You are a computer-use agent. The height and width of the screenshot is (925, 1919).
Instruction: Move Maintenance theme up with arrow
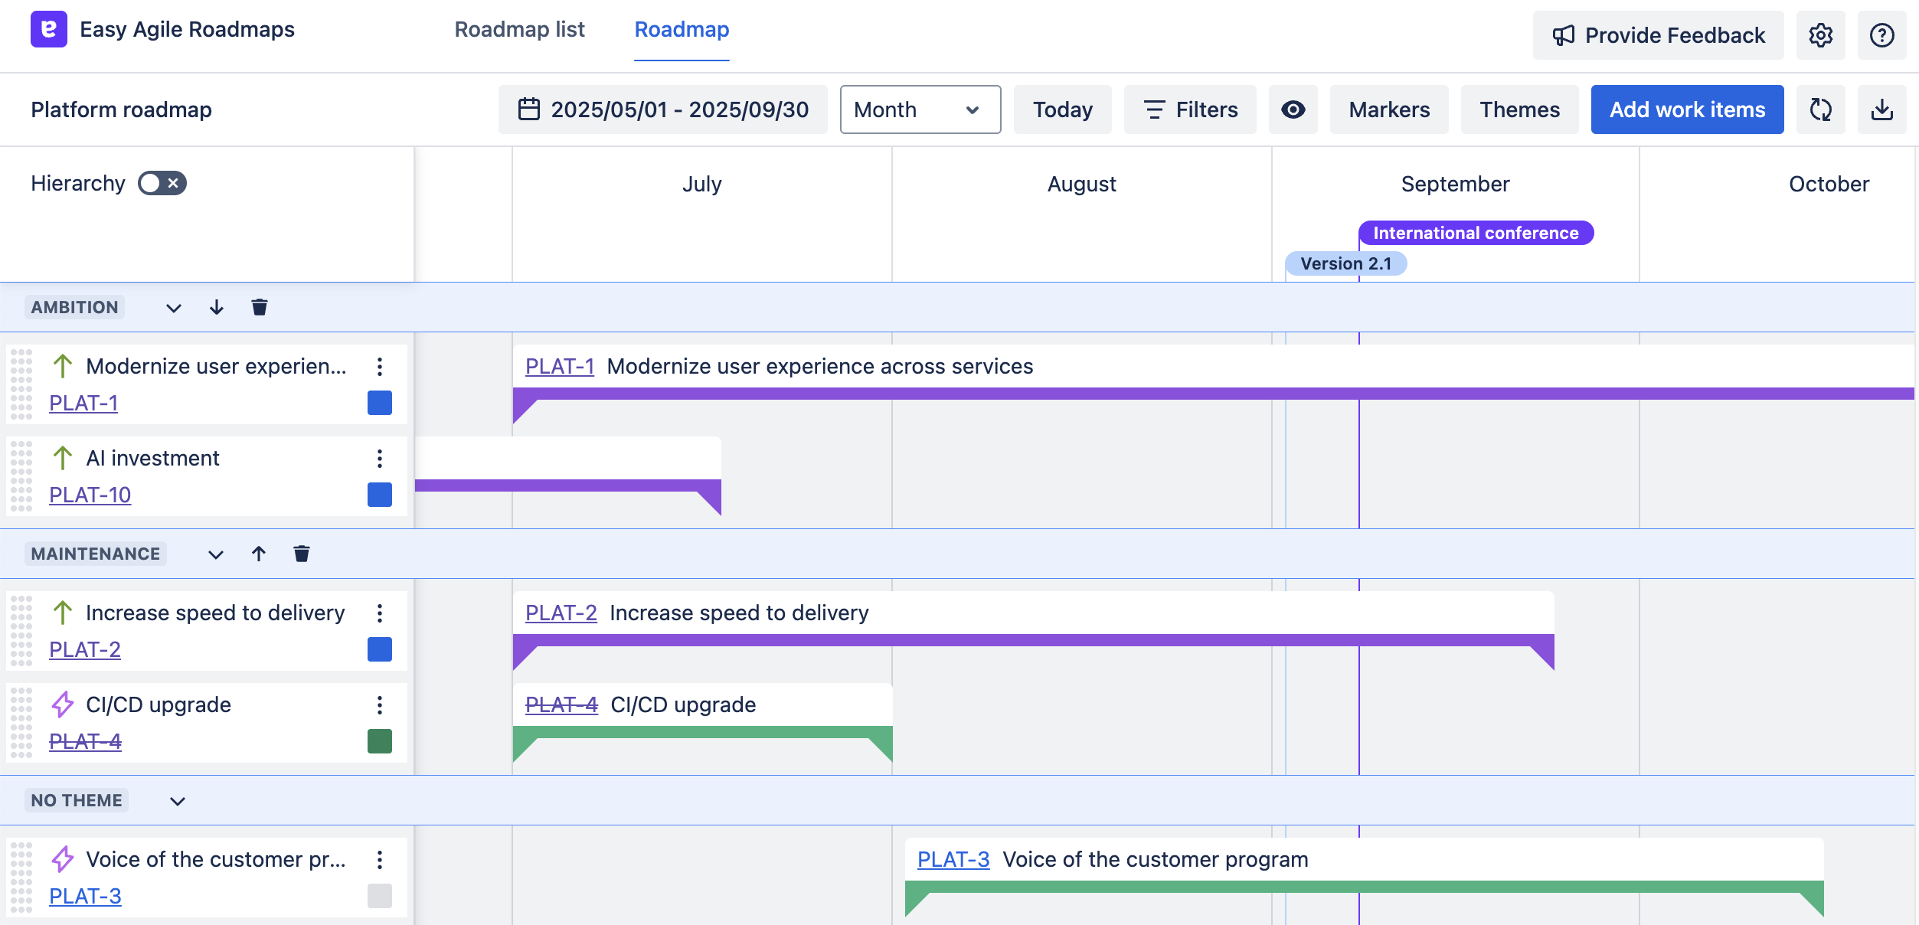259,554
